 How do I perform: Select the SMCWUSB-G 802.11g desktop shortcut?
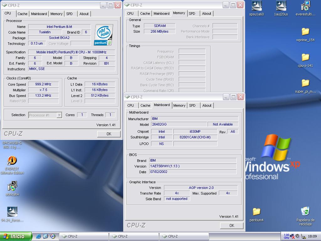pos(12,145)
